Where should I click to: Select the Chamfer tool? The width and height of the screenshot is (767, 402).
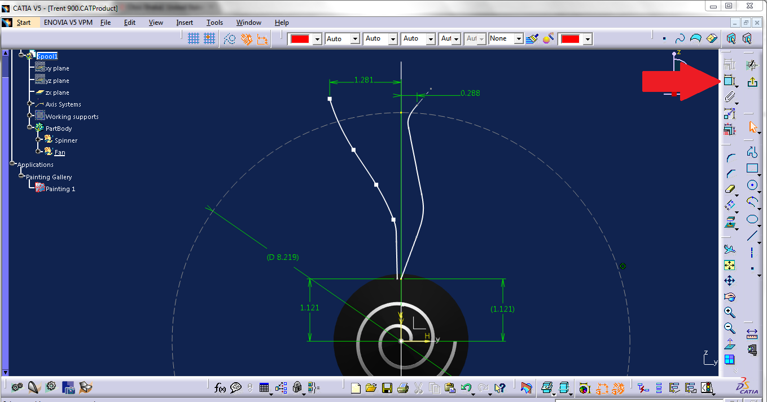pyautogui.click(x=730, y=174)
